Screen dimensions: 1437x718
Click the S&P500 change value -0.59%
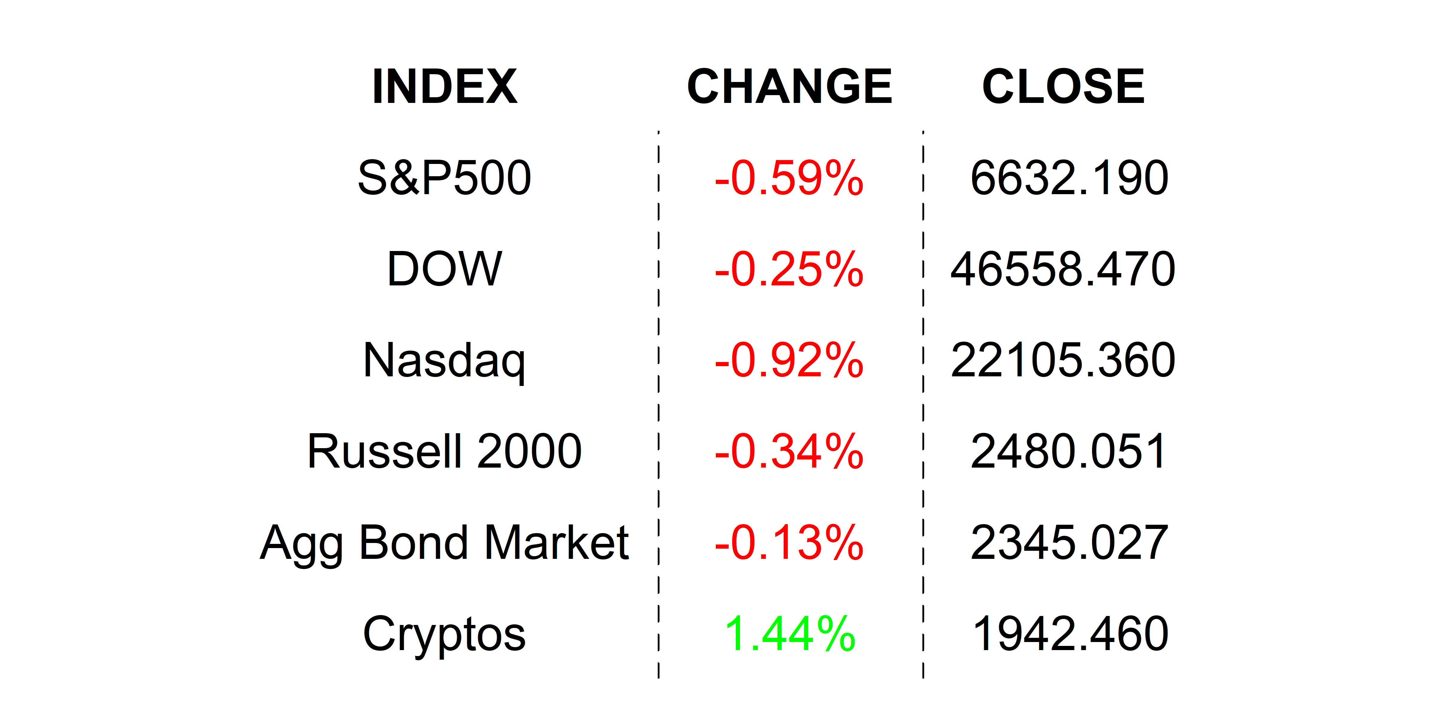coord(789,178)
